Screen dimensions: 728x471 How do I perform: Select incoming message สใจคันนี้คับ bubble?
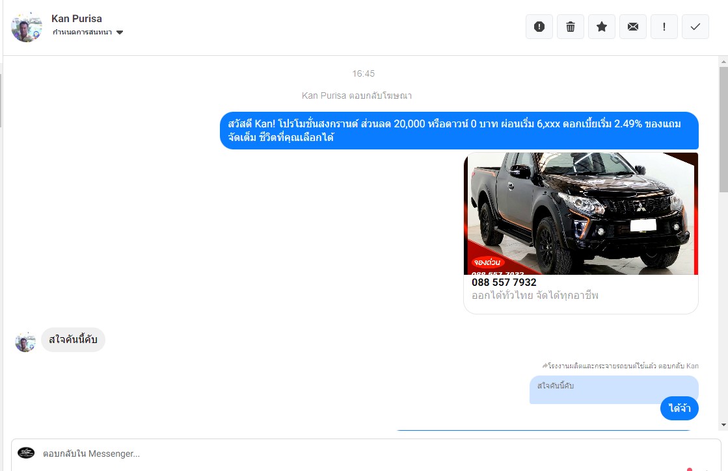[x=74, y=340]
